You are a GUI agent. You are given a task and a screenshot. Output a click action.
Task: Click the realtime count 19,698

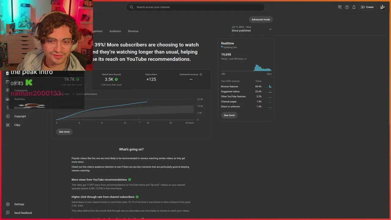[x=226, y=54]
